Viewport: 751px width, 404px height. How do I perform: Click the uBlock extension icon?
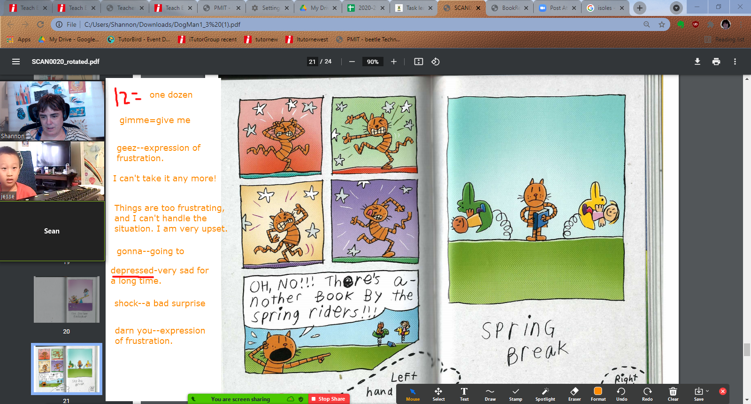[x=696, y=24]
